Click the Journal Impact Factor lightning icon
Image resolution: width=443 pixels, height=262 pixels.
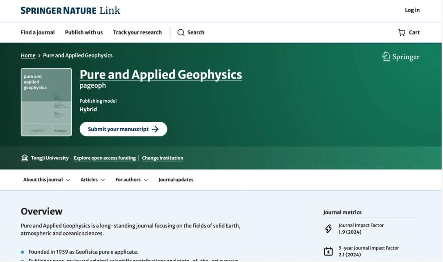[x=328, y=229]
